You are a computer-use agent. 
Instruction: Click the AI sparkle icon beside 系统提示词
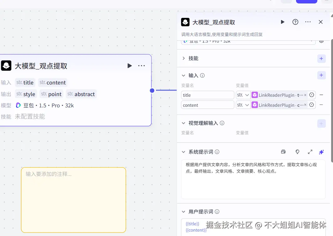point(321,152)
